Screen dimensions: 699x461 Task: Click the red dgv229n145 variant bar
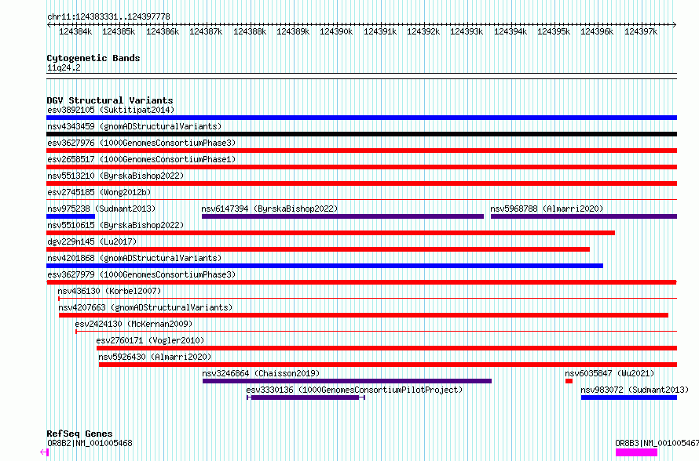[x=318, y=249]
